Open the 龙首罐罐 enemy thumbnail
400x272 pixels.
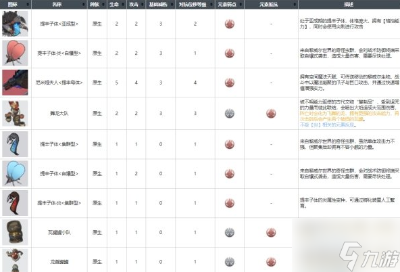(x=15, y=260)
